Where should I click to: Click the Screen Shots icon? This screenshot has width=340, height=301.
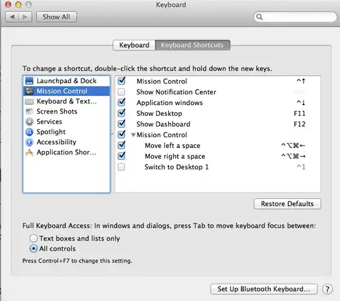coord(29,111)
